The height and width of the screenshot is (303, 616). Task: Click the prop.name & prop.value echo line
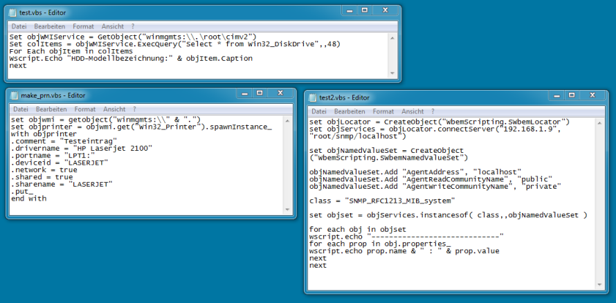404,251
